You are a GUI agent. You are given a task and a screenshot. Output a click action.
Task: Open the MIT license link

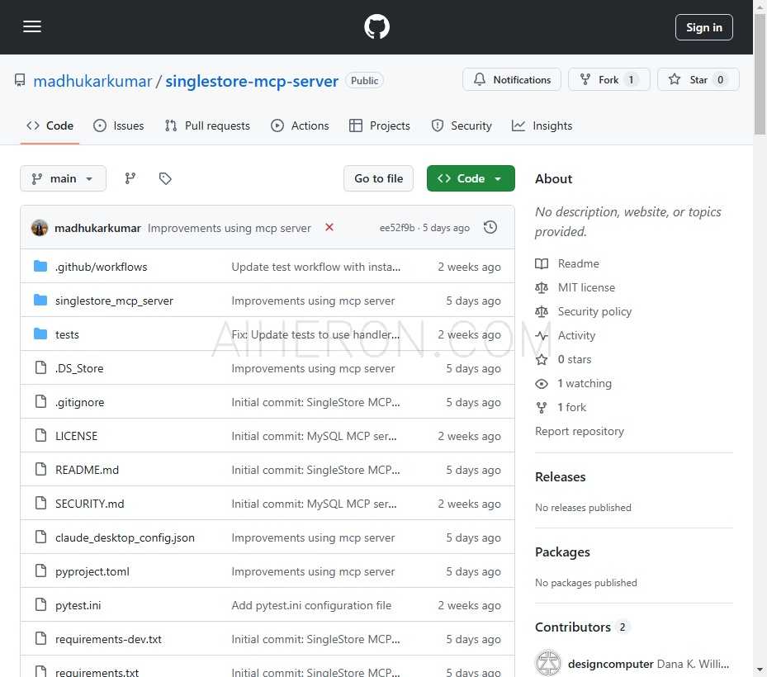tap(575, 287)
